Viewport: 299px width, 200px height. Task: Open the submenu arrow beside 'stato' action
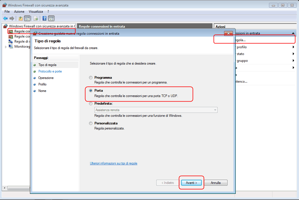coord(293,54)
